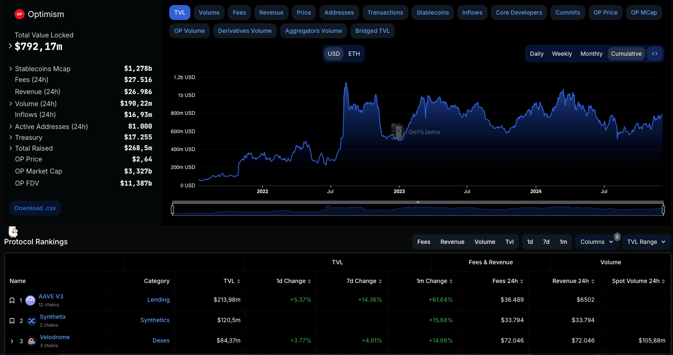Toggle the Inflows chart metric
The height and width of the screenshot is (355, 673).
(472, 12)
